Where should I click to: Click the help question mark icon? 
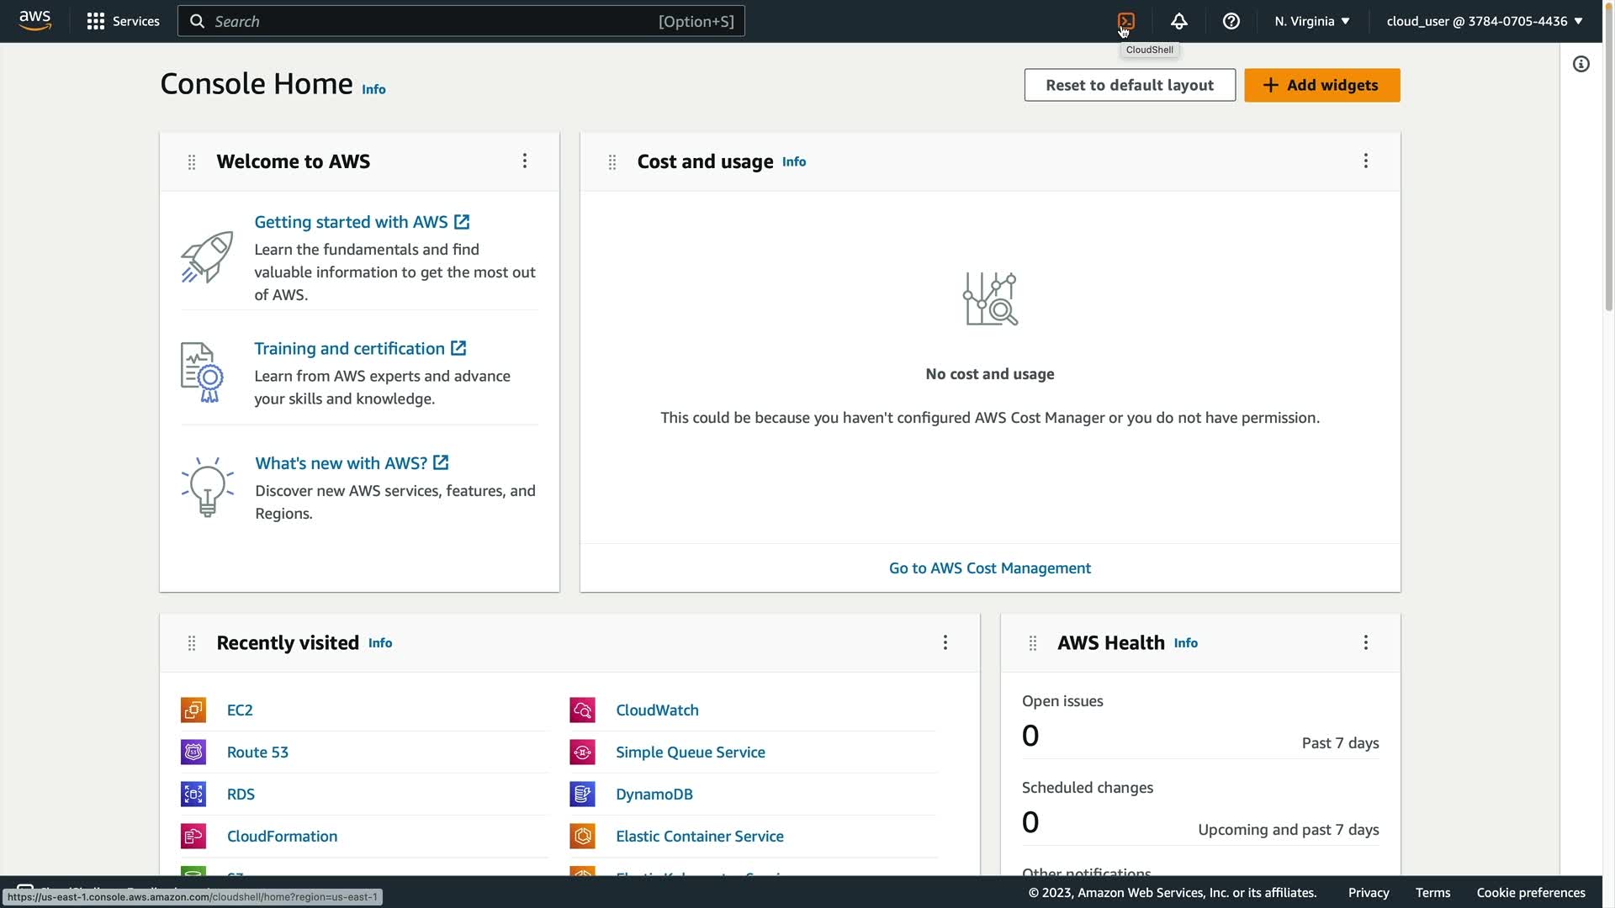point(1231,21)
